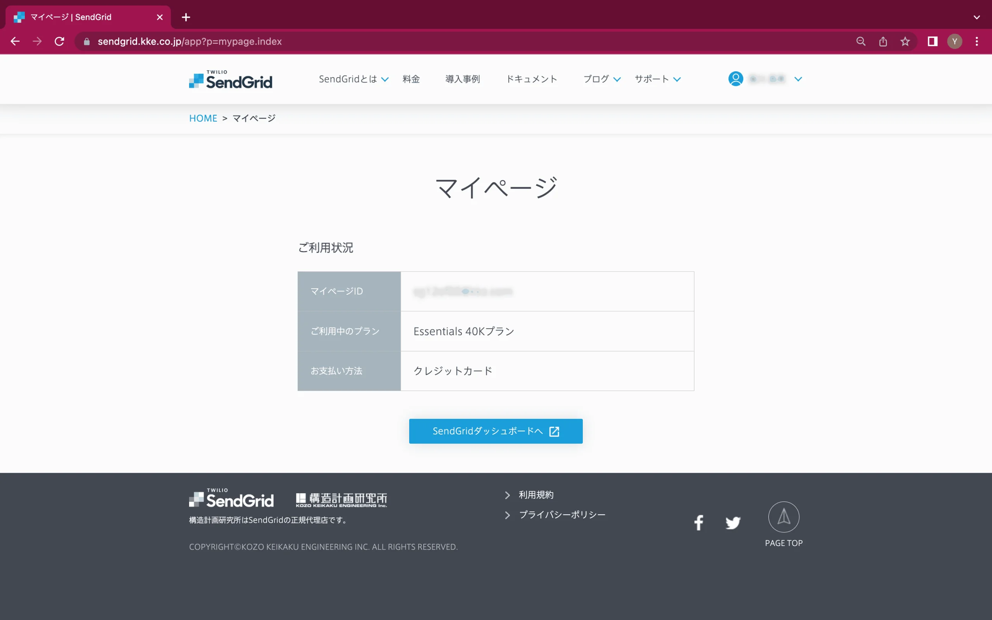Click the PAGE TOP arrow icon
Viewport: 992px width, 620px height.
[x=784, y=517]
